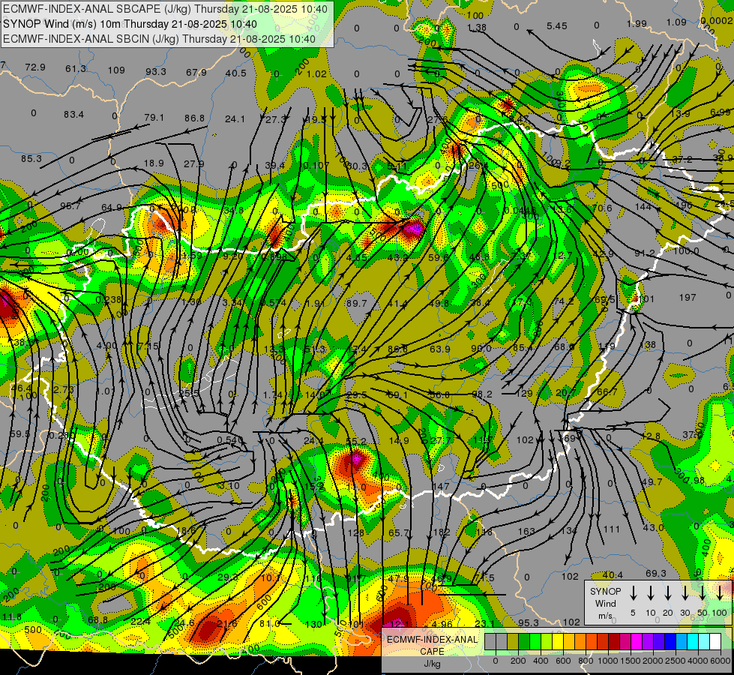Click the 1000 tick label on CAPE scale
Viewport: 734px width, 675px height.
click(608, 661)
